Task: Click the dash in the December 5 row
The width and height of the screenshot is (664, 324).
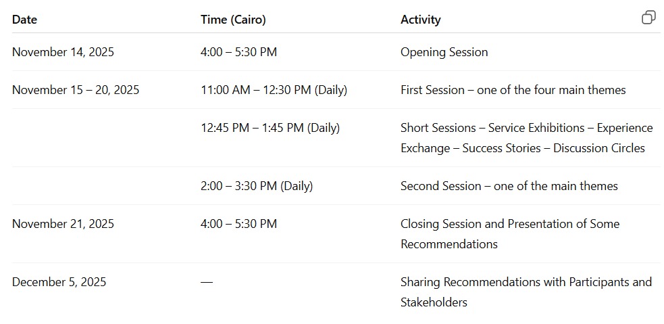Action: click(x=207, y=282)
